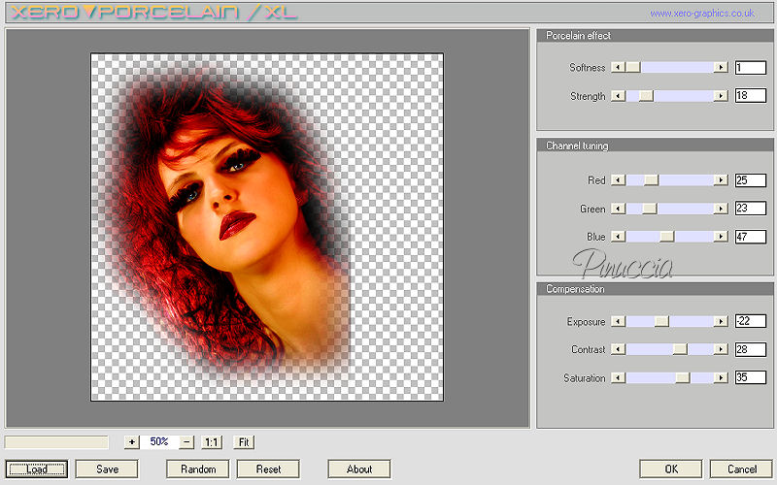Click the Contrast slider thumb
This screenshot has height=485, width=777.
click(x=680, y=349)
